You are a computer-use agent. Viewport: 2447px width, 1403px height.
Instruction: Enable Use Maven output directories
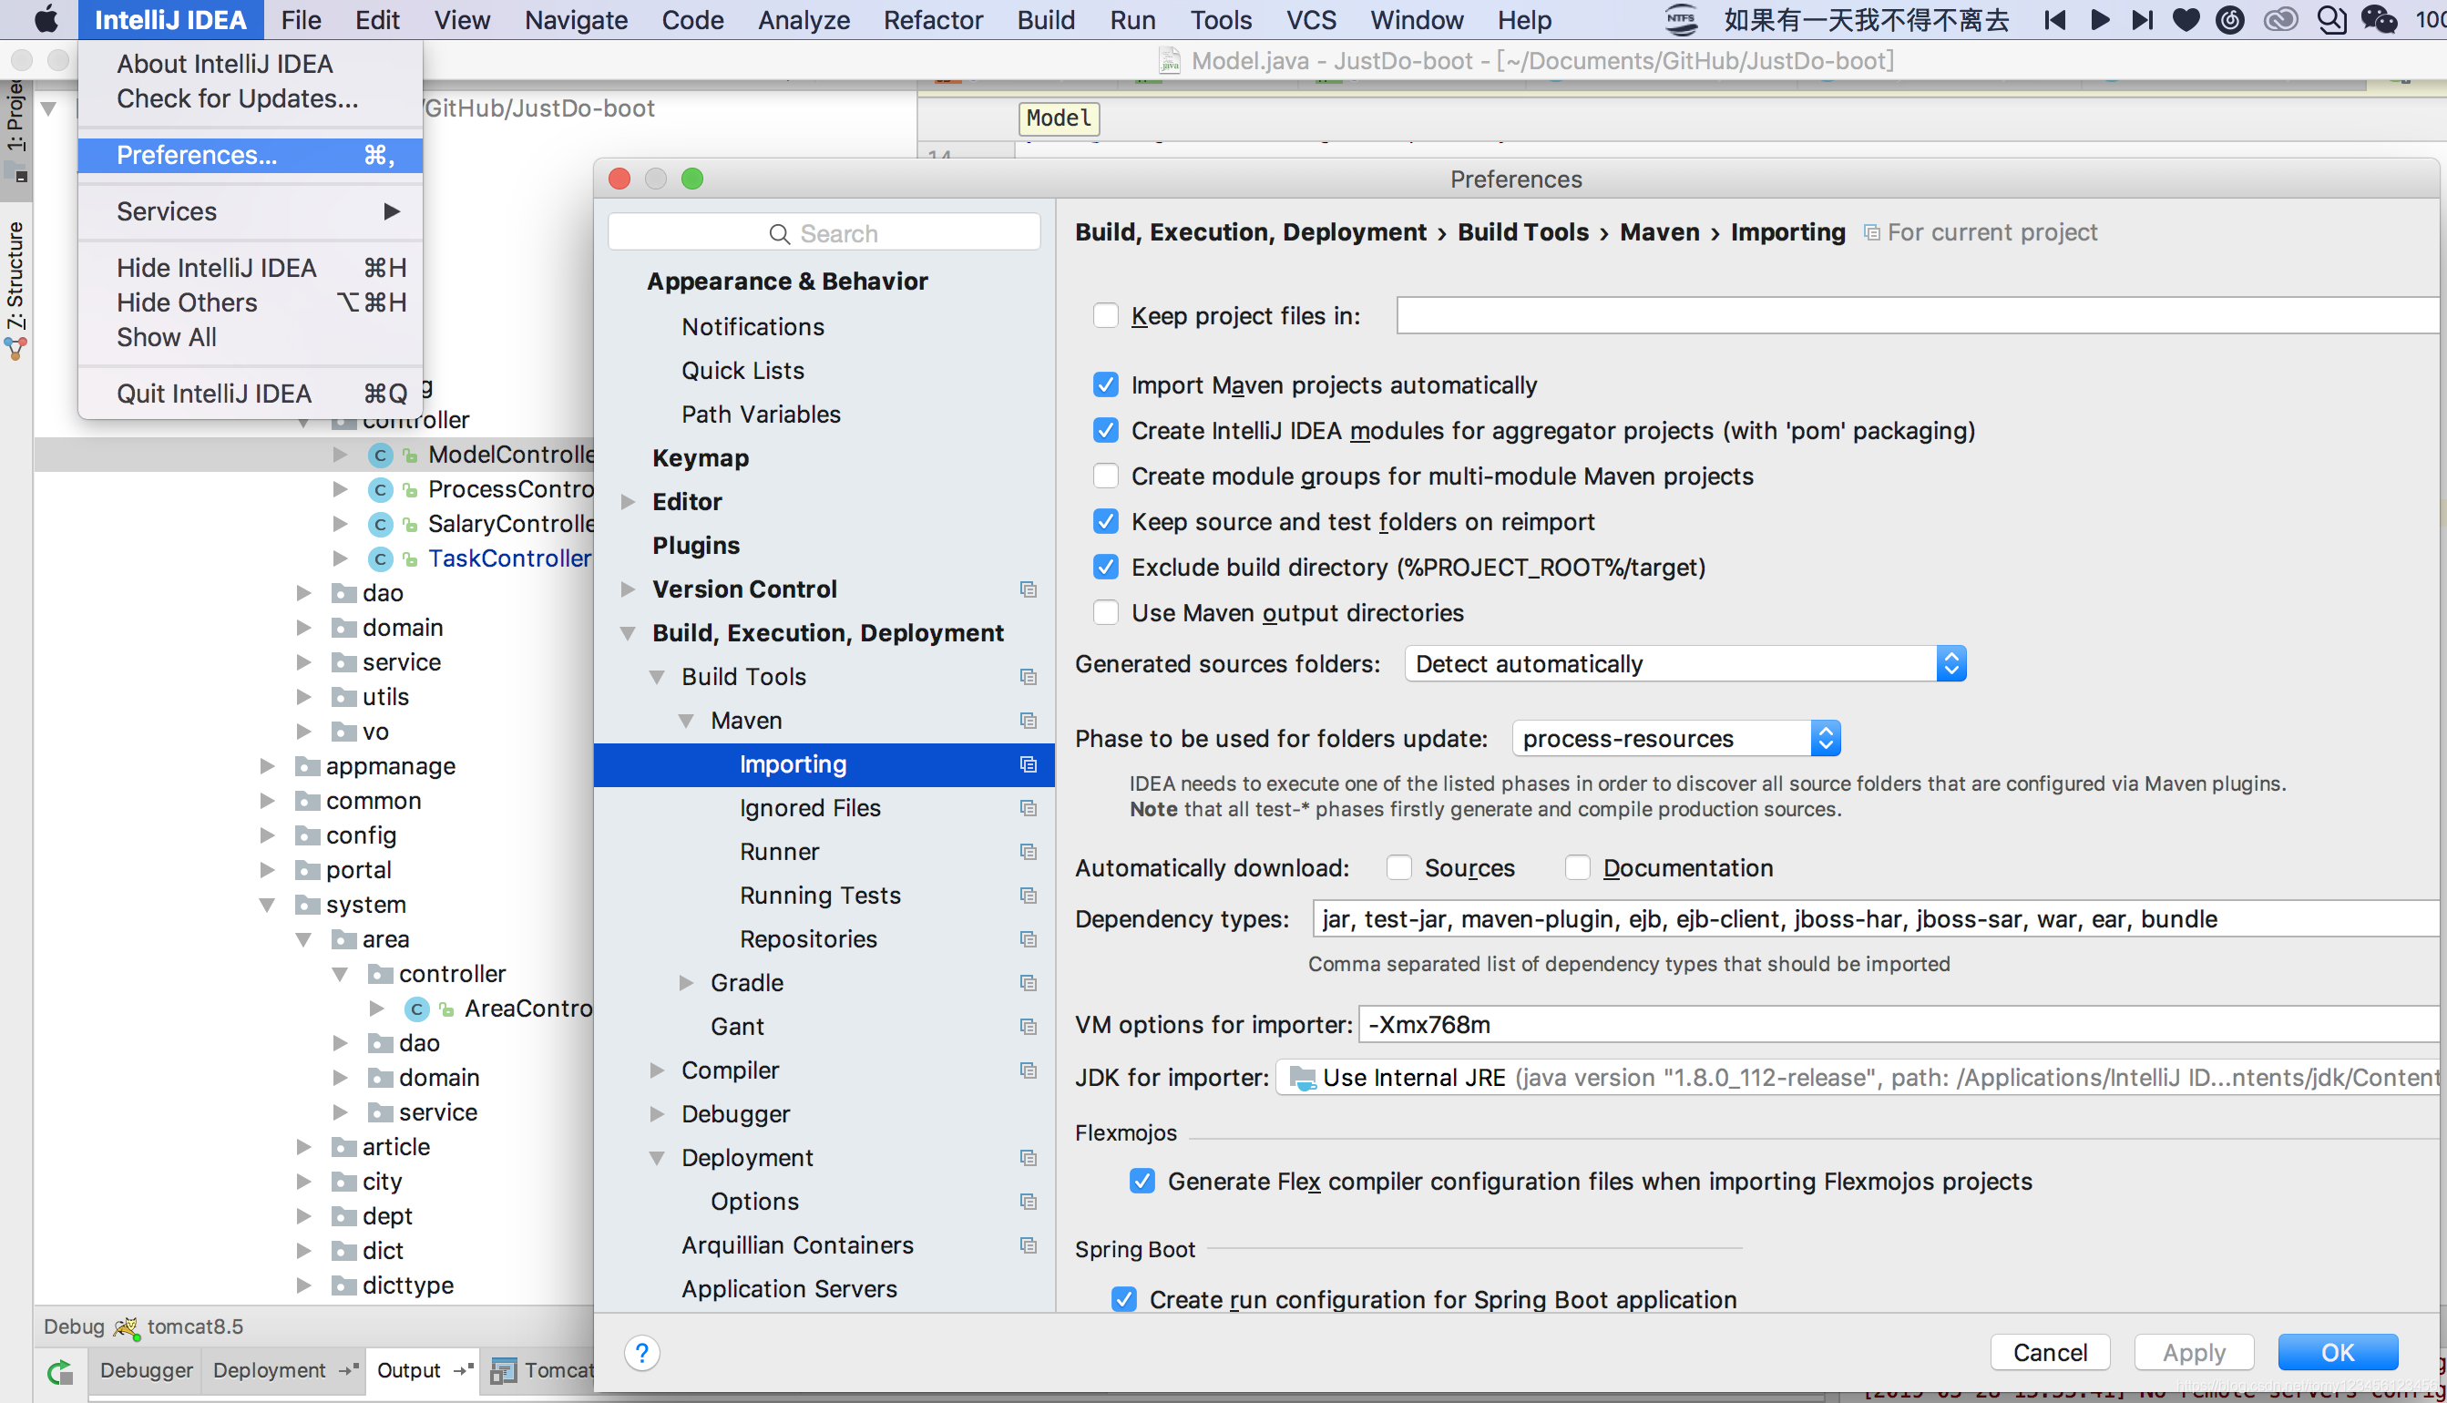click(x=1106, y=613)
